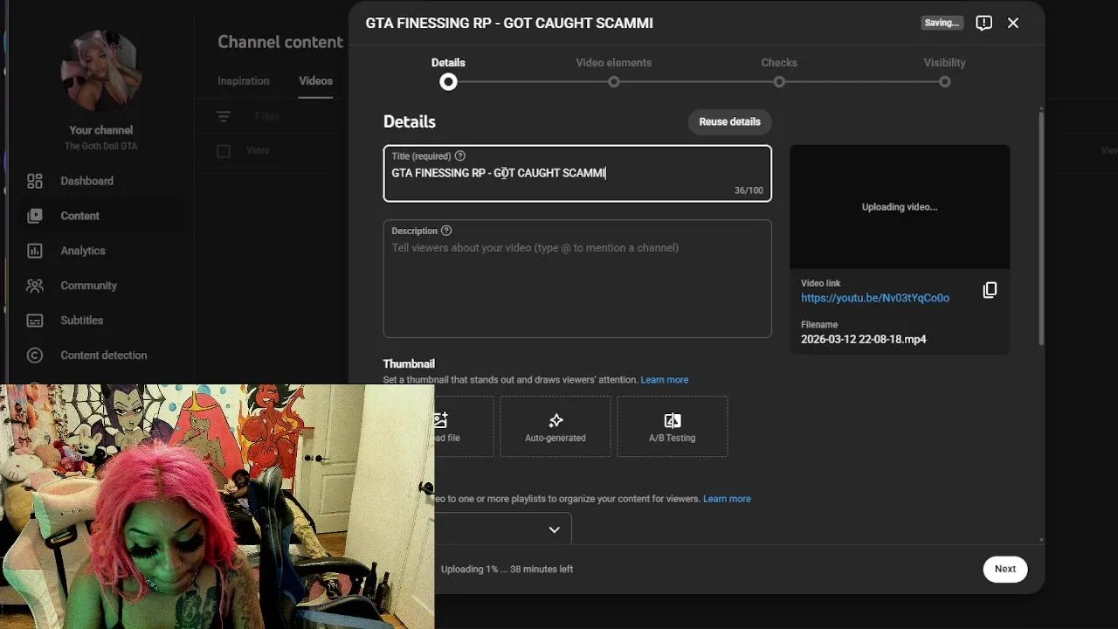Go to the Video elements step
1118x629 pixels.
pos(614,72)
